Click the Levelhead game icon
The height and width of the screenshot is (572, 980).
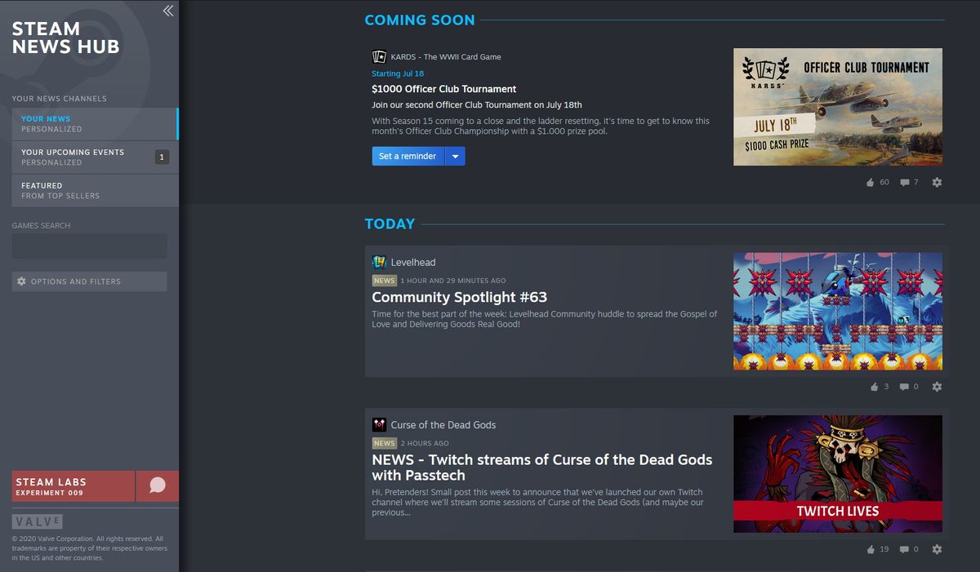[379, 262]
